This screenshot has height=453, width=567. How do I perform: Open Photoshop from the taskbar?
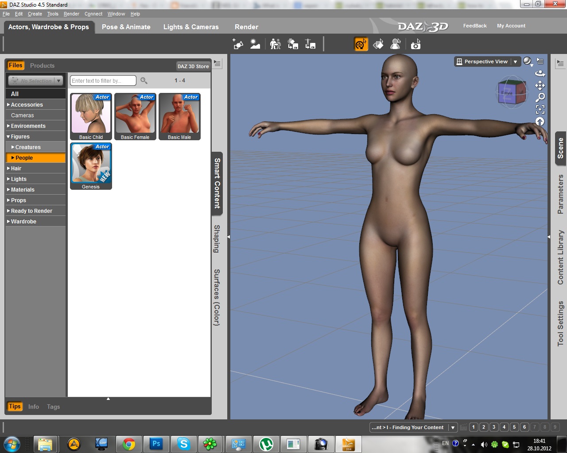point(156,444)
